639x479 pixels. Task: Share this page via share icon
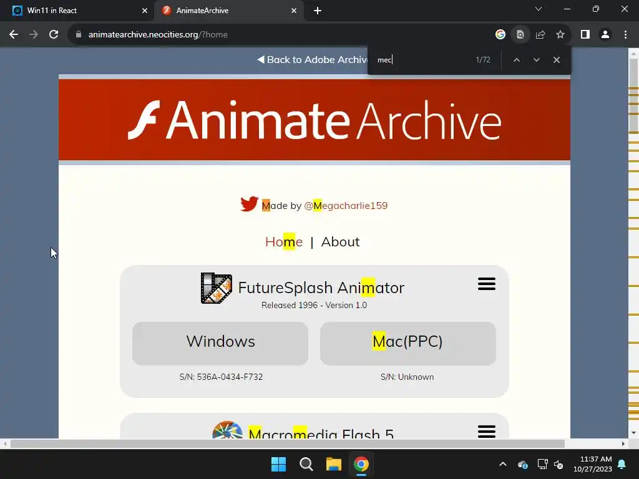[x=540, y=35]
